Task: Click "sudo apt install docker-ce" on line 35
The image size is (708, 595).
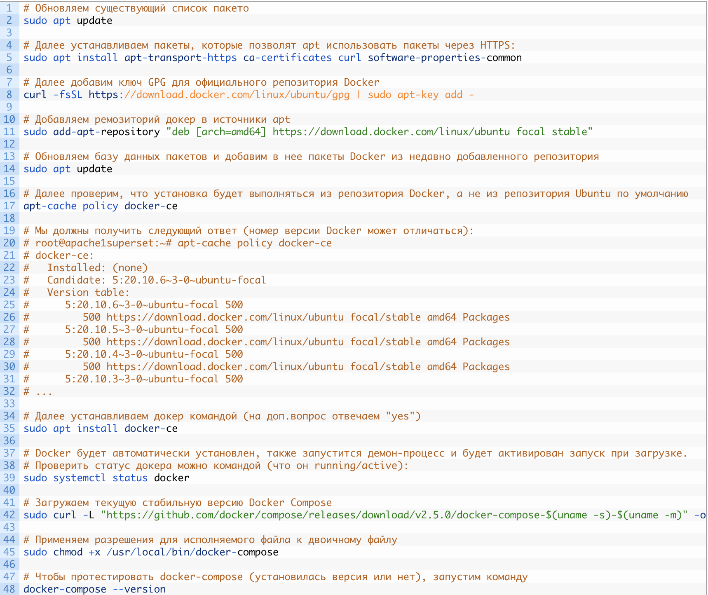Action: coord(101,429)
